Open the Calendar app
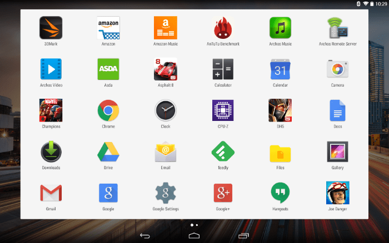389x243 pixels. pos(280,69)
